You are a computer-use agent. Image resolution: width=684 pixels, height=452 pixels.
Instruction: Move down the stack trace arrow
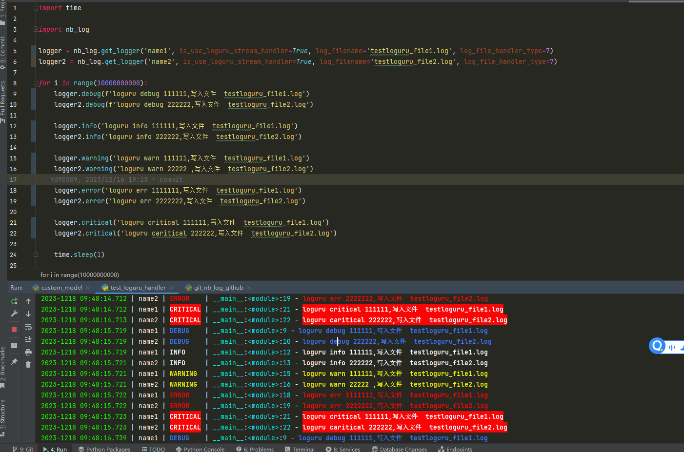(x=28, y=314)
